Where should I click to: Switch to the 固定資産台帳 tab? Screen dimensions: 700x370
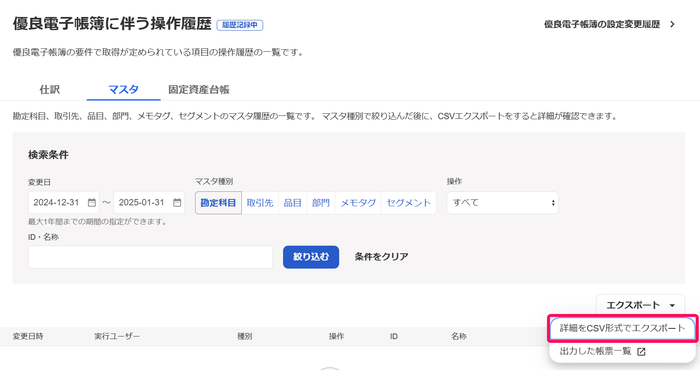(x=199, y=90)
